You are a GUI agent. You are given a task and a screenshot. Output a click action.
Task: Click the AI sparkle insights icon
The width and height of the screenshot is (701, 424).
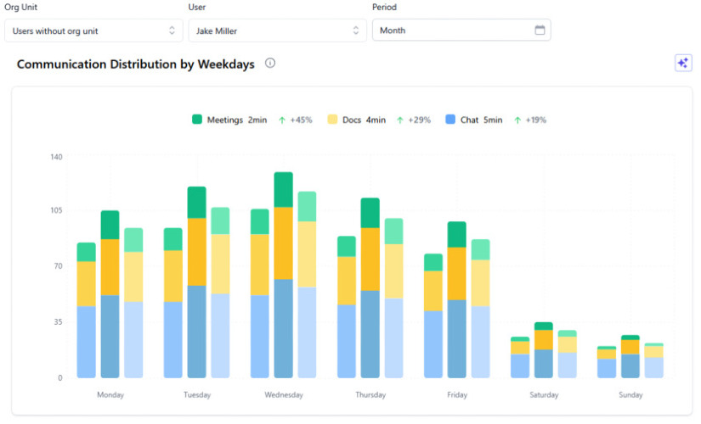point(682,63)
